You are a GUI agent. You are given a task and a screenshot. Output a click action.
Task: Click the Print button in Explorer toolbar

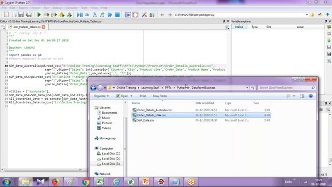coord(143,96)
